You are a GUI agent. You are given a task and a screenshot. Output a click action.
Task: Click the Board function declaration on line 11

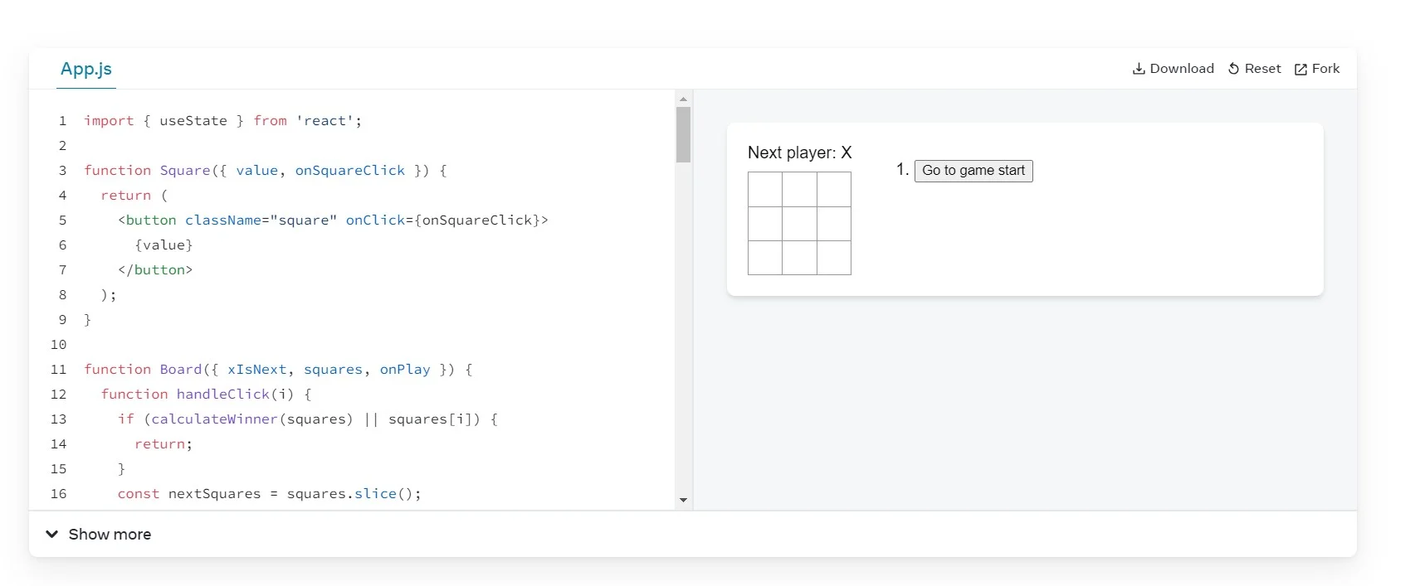[x=182, y=369]
